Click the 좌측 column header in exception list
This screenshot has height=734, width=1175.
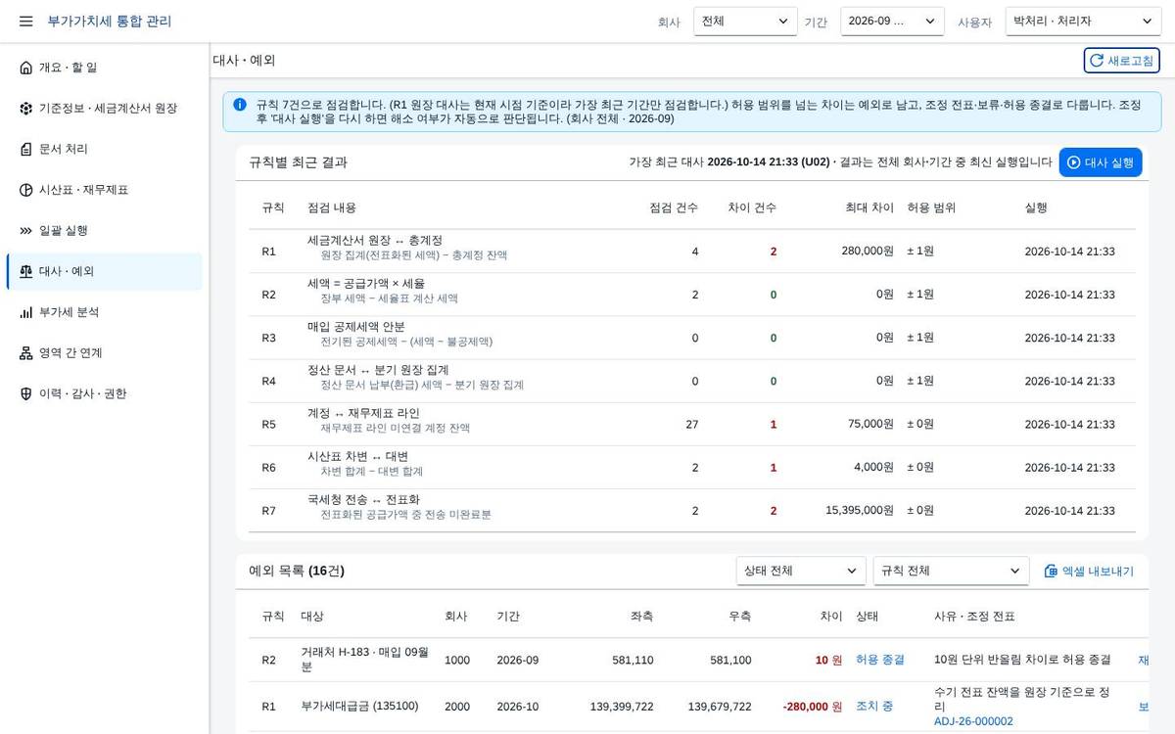(641, 616)
